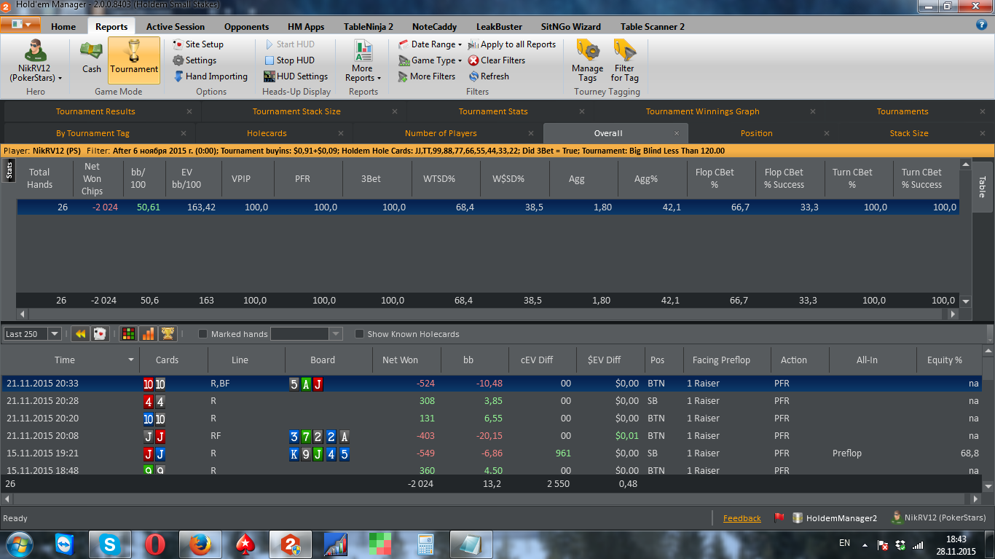
Task: Click the Feedback link
Action: [x=742, y=518]
